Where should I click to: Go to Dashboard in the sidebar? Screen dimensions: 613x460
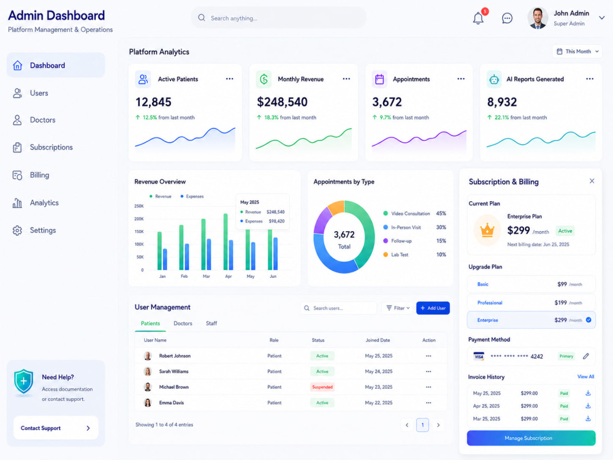[x=56, y=66]
